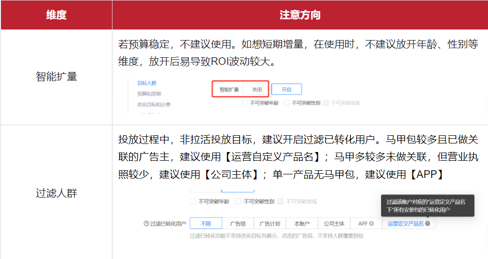The width and height of the screenshot is (488, 259).
Task: Open the 目标人群 section in the side menu
Action: coord(147,83)
